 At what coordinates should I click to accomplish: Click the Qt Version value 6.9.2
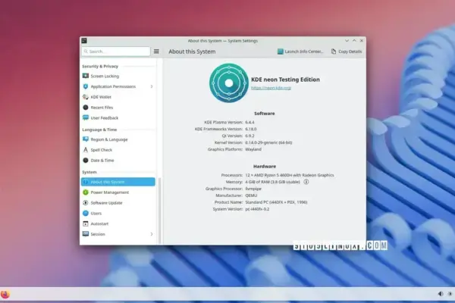[x=249, y=136]
